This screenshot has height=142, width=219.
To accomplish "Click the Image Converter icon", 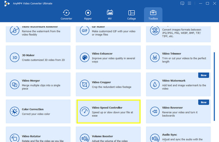I will point(155,31).
